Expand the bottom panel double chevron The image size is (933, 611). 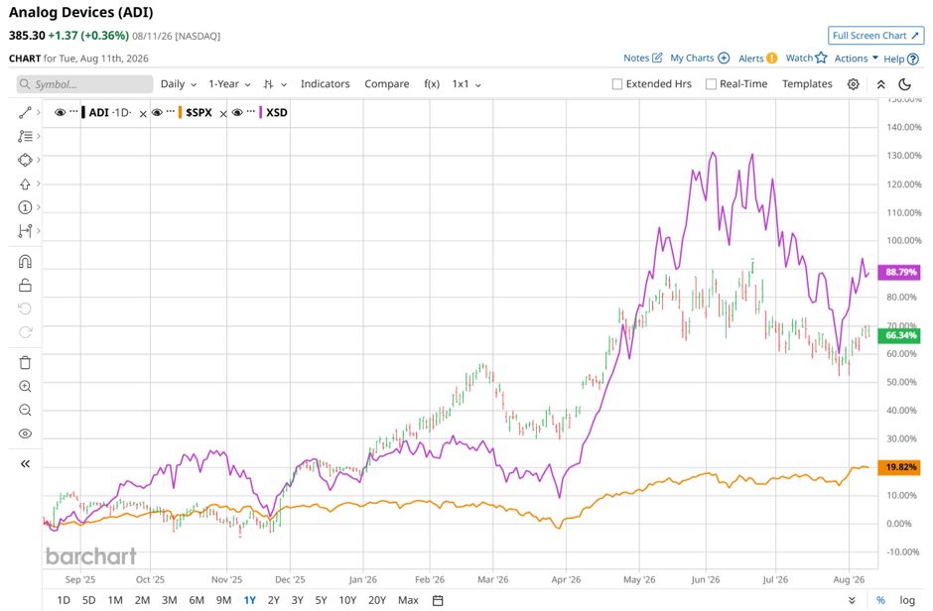852,600
